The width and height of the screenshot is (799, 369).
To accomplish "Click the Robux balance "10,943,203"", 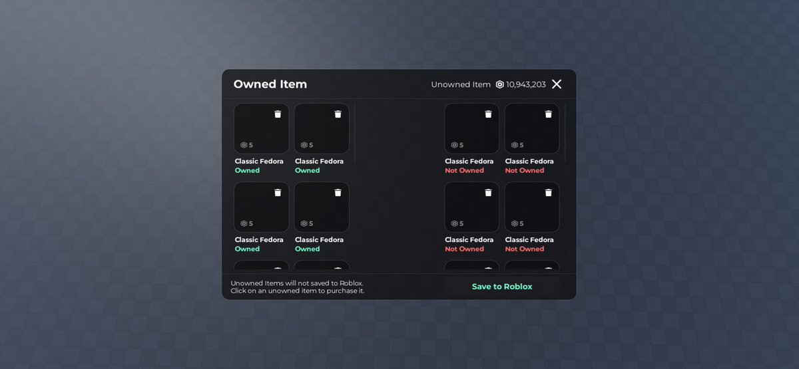I will click(x=526, y=84).
